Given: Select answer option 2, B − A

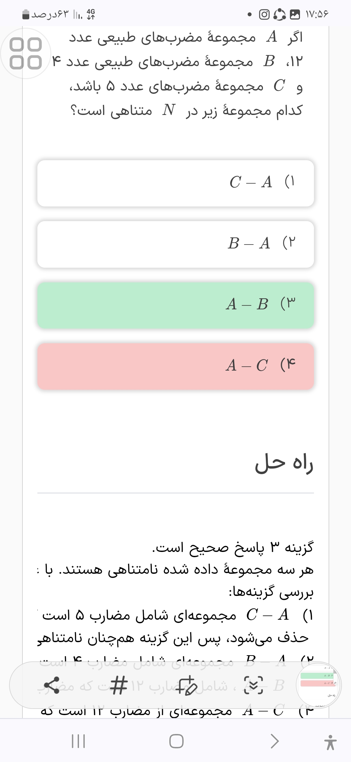Looking at the screenshot, I should (x=175, y=244).
